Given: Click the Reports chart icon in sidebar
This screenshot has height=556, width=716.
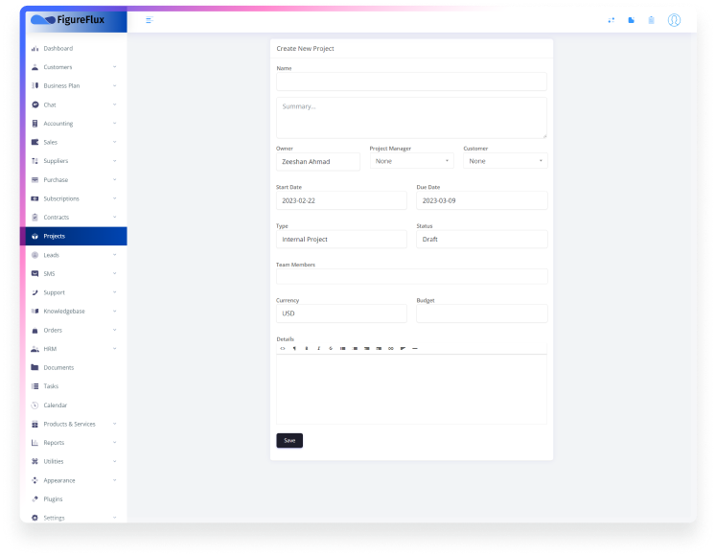Looking at the screenshot, I should [35, 443].
